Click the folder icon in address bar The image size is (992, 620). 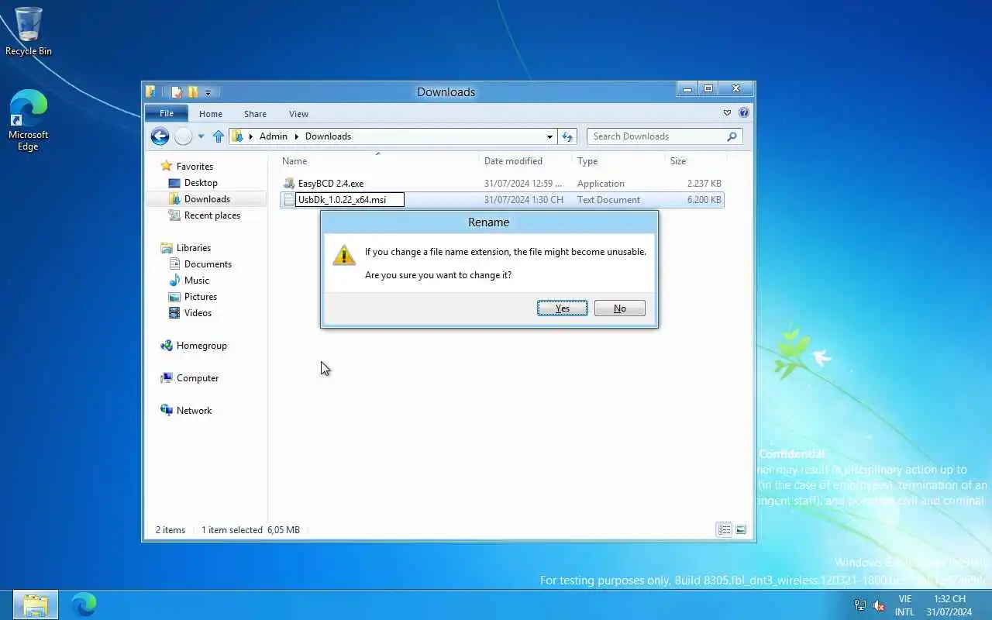(238, 136)
